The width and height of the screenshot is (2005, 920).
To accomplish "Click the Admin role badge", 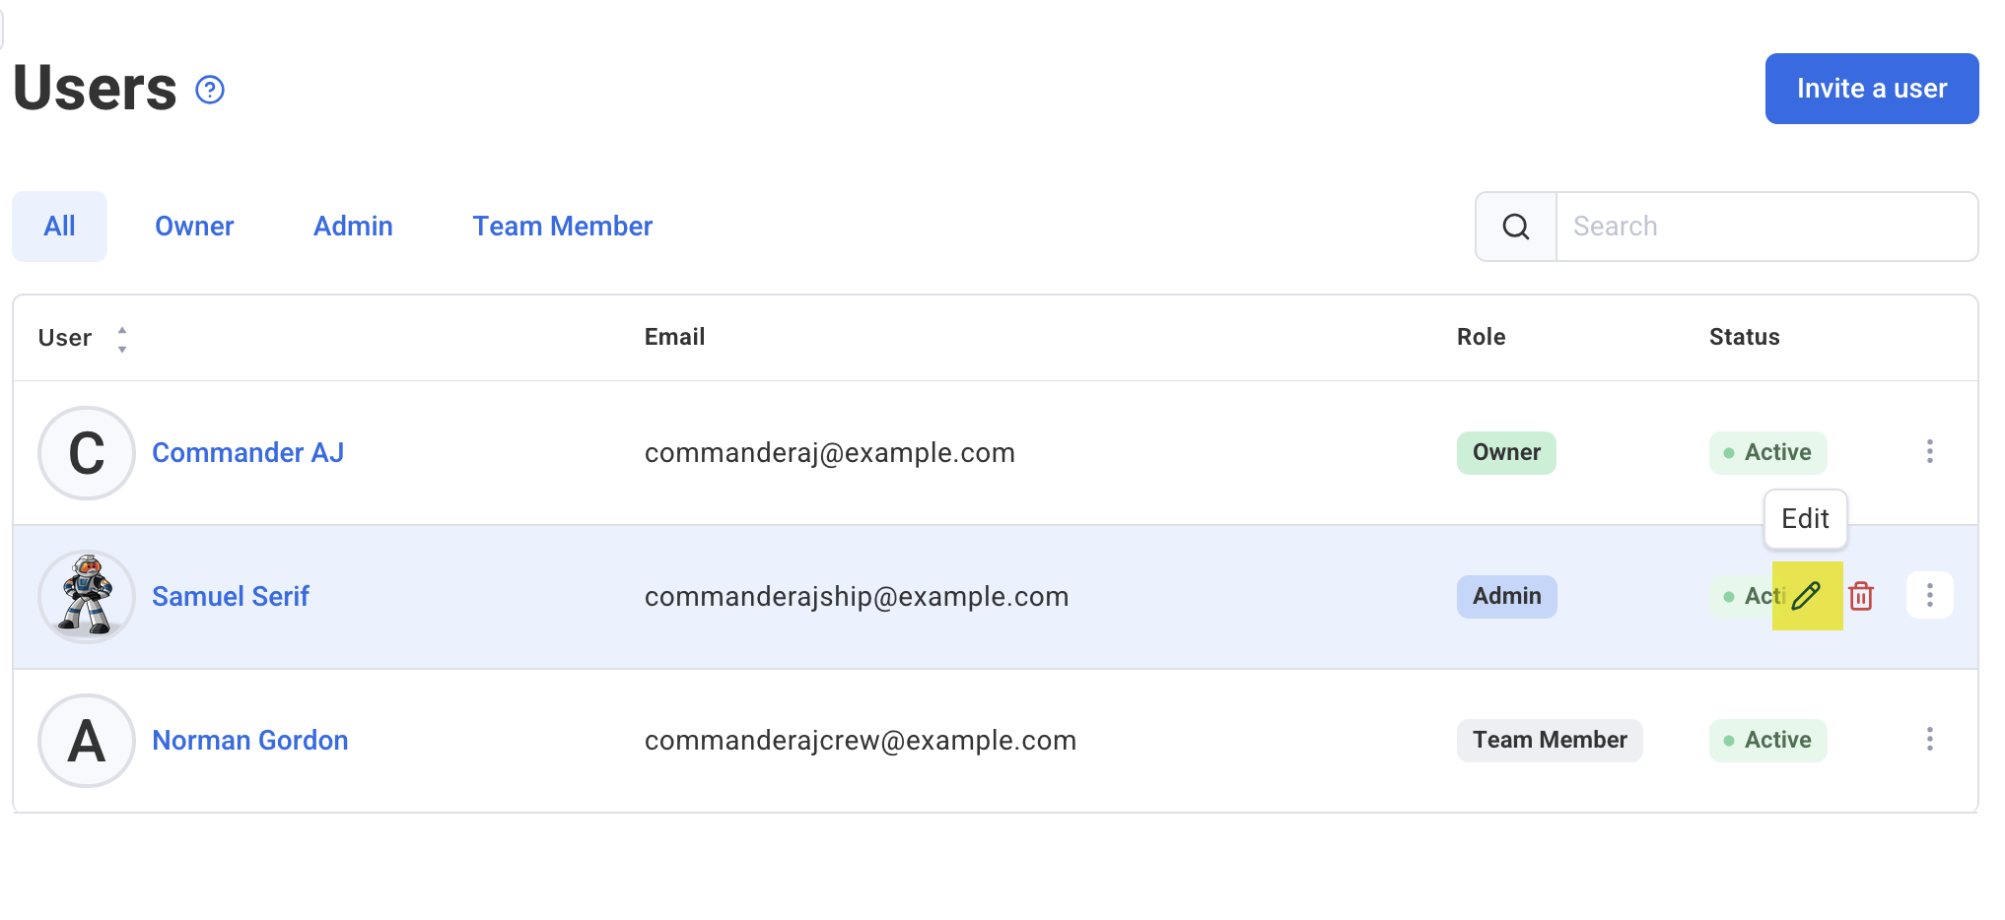I will tap(1506, 597).
